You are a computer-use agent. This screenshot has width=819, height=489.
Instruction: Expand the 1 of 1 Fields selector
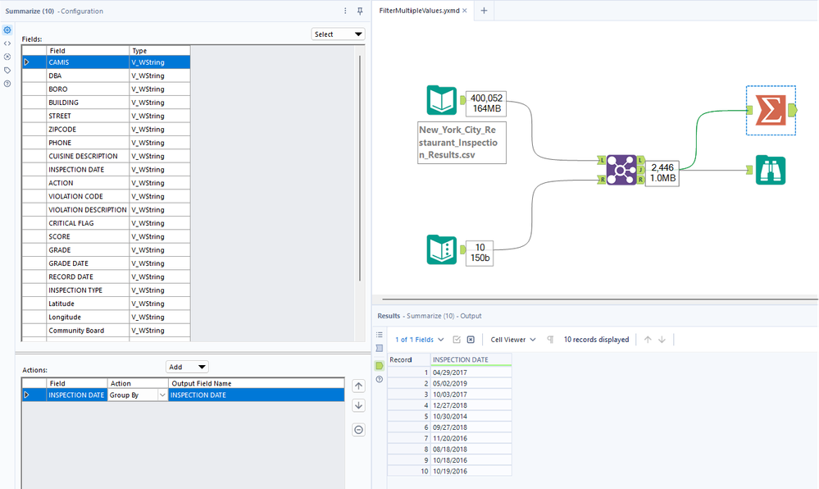[x=420, y=340]
